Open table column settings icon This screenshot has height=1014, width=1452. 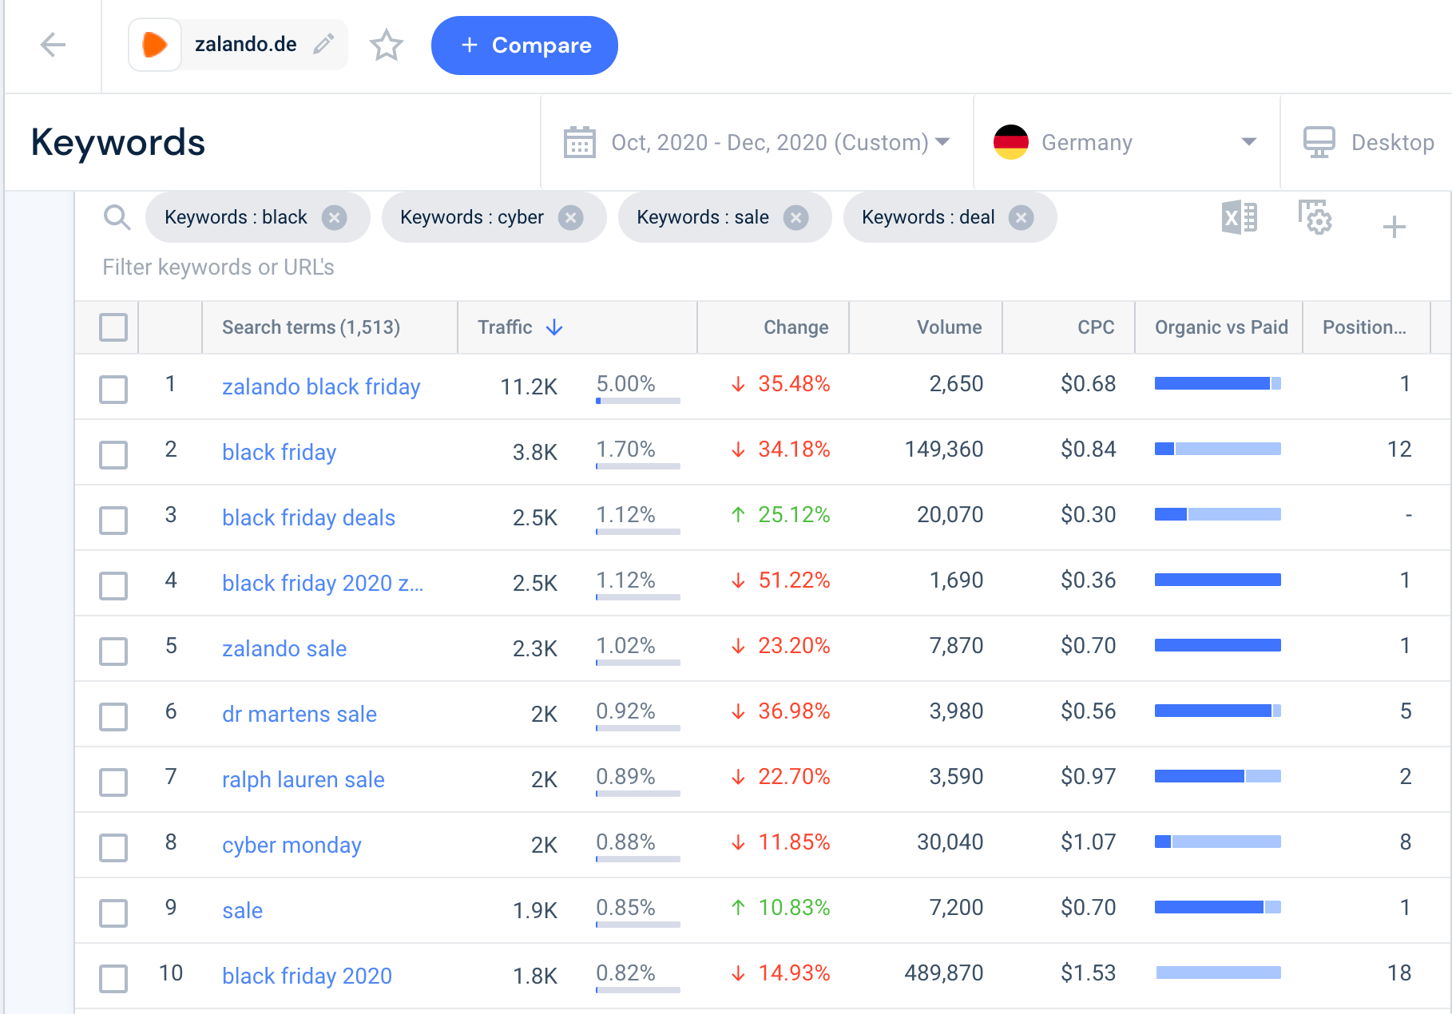pyautogui.click(x=1315, y=217)
